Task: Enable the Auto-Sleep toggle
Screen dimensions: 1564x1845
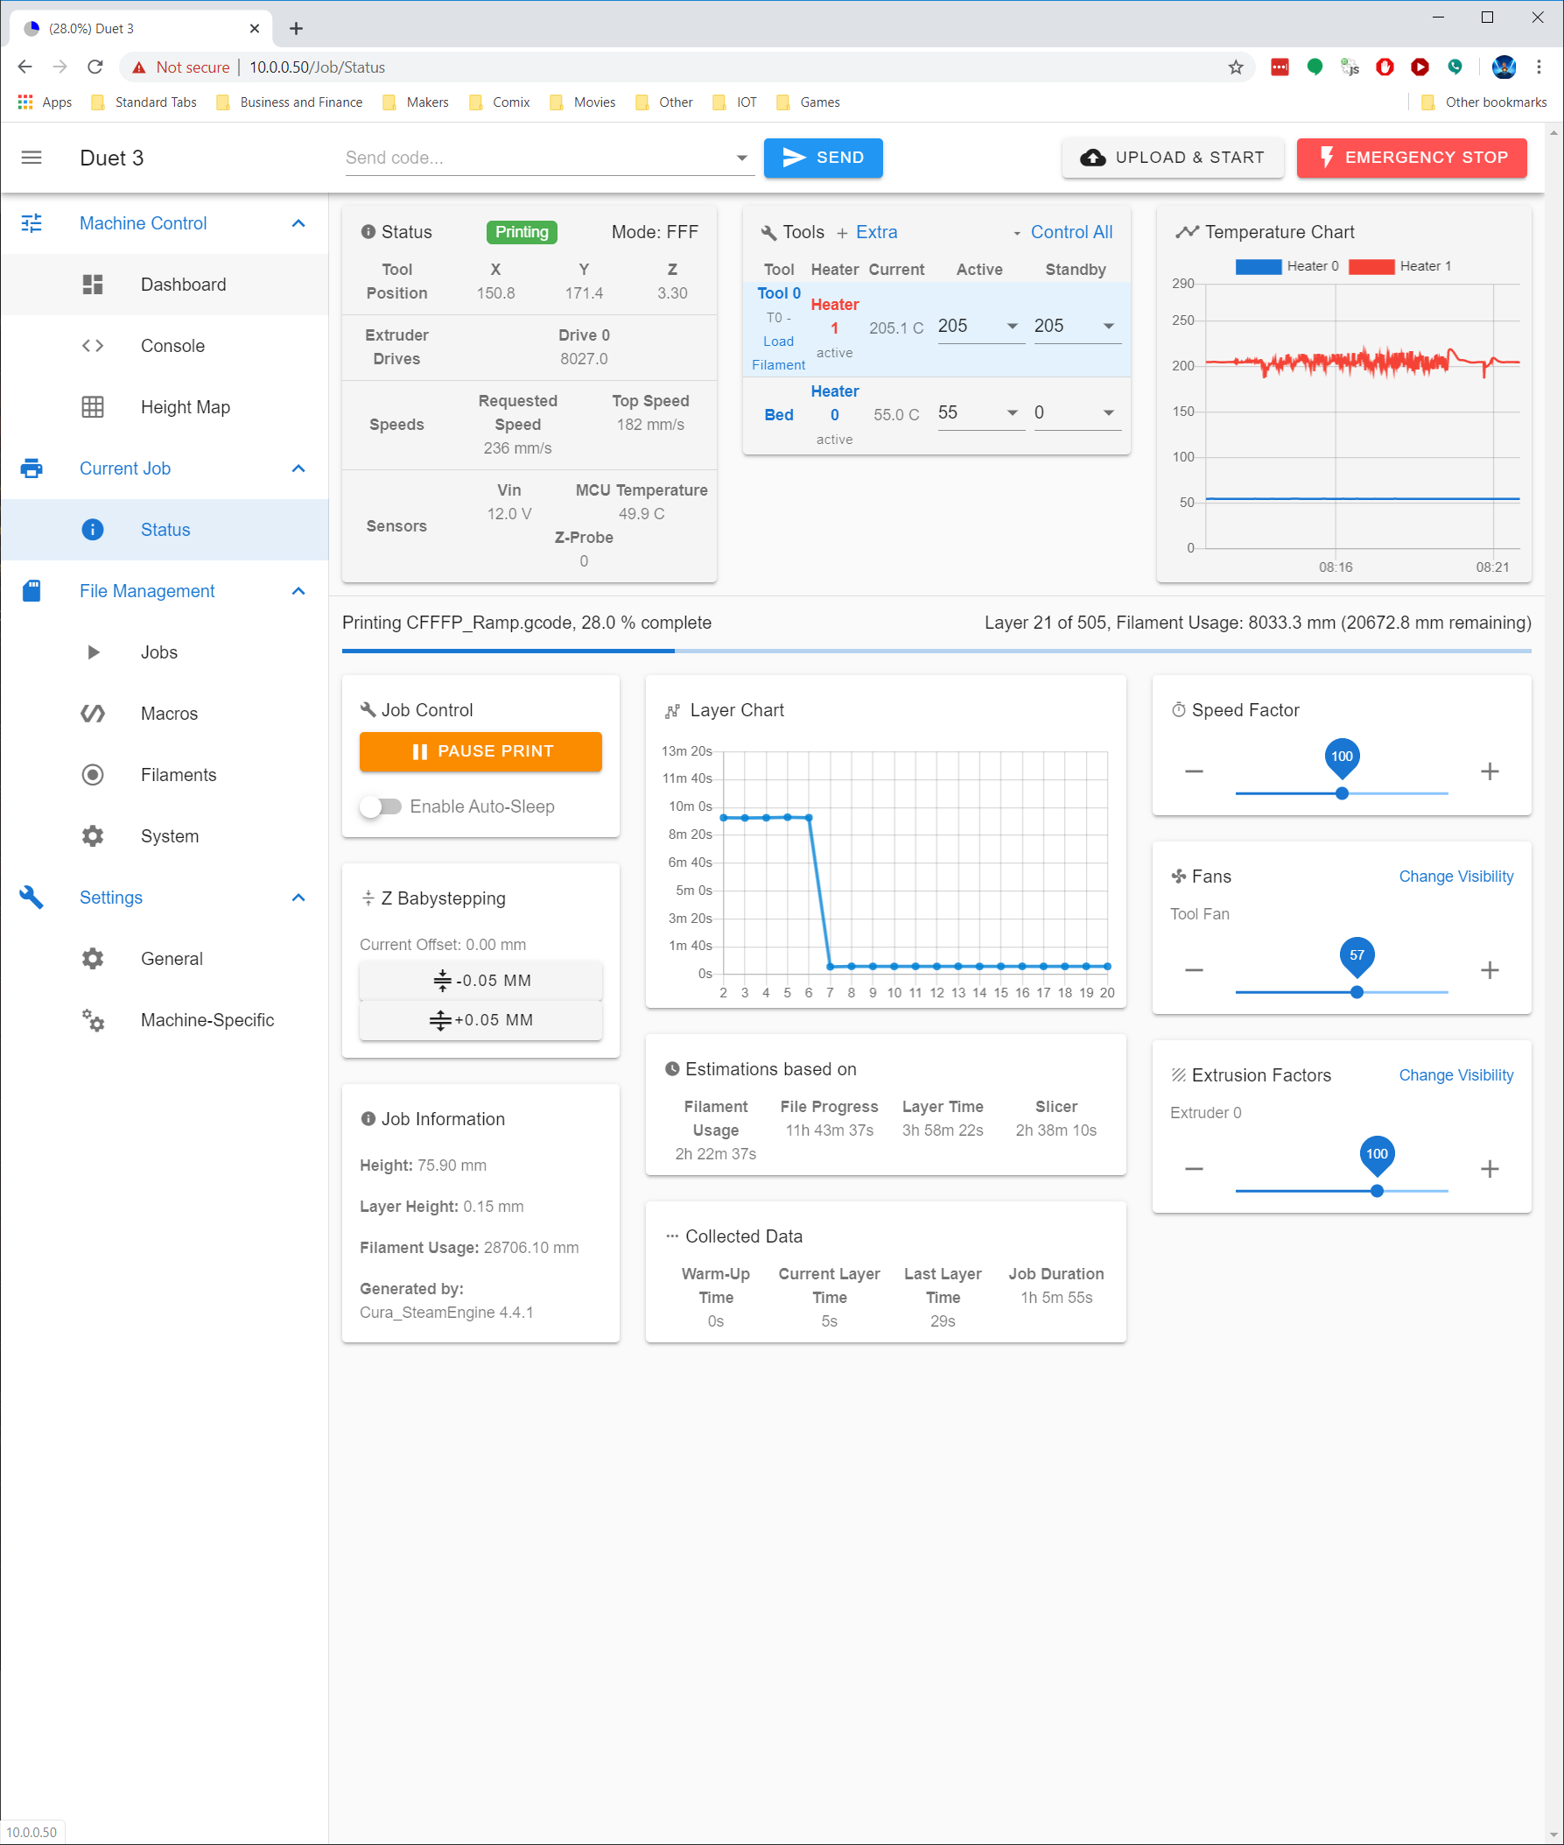Action: [x=382, y=806]
